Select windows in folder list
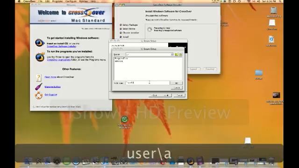The image size is (299, 168). click(x=119, y=61)
